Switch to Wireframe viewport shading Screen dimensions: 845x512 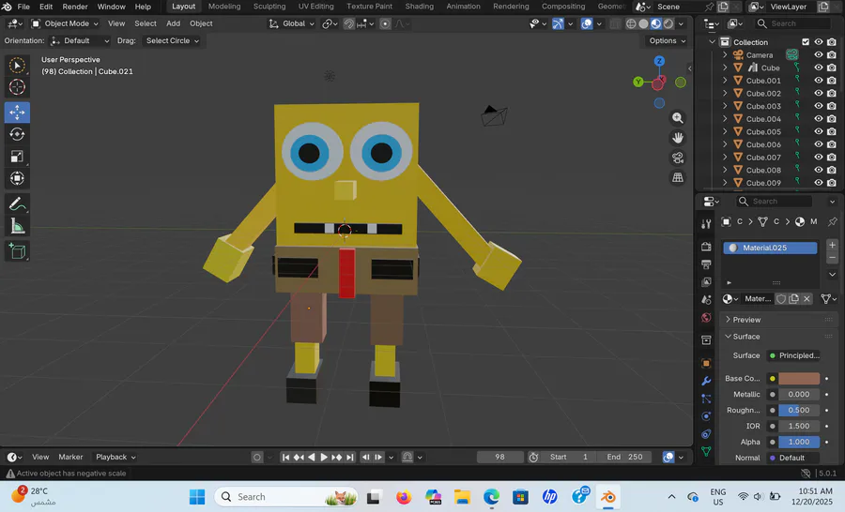click(631, 23)
